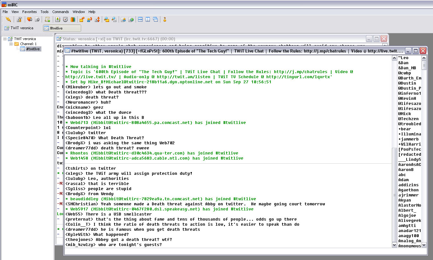Open the http://tinyurl.com/lqxrtx schedule link
Screen dimensions: 433x260
coord(299,77)
